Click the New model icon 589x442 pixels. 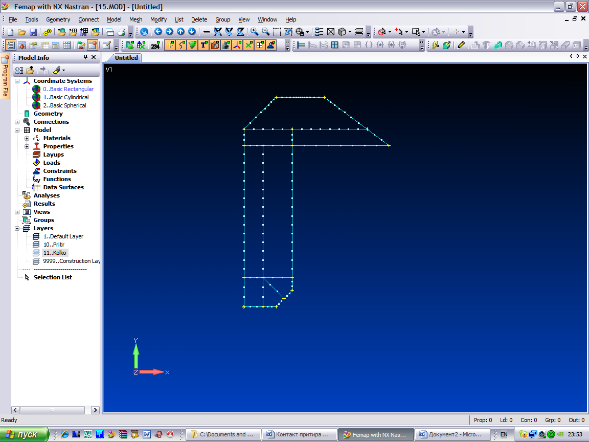(x=11, y=32)
